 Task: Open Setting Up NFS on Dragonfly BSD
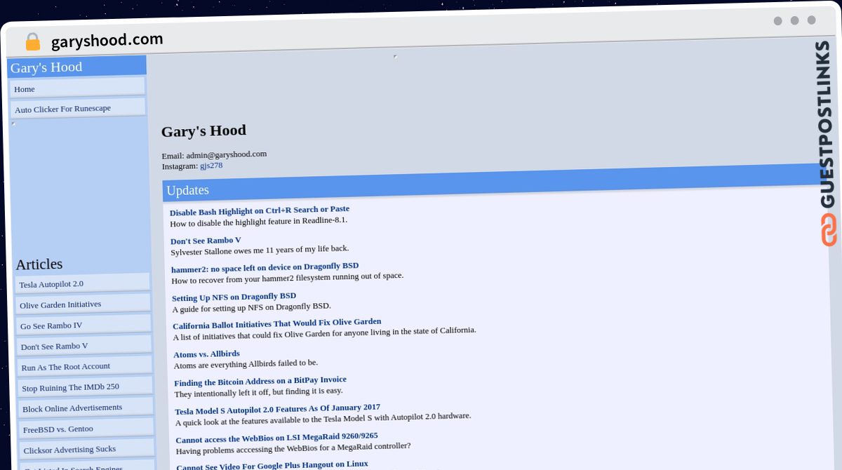pyautogui.click(x=234, y=297)
